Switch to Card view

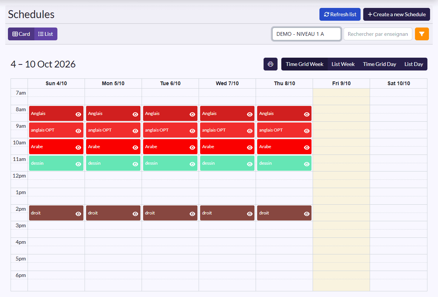click(21, 34)
